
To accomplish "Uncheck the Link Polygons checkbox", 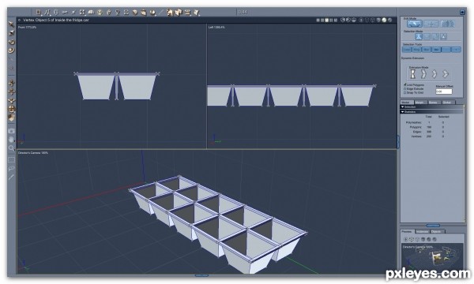I will click(404, 85).
